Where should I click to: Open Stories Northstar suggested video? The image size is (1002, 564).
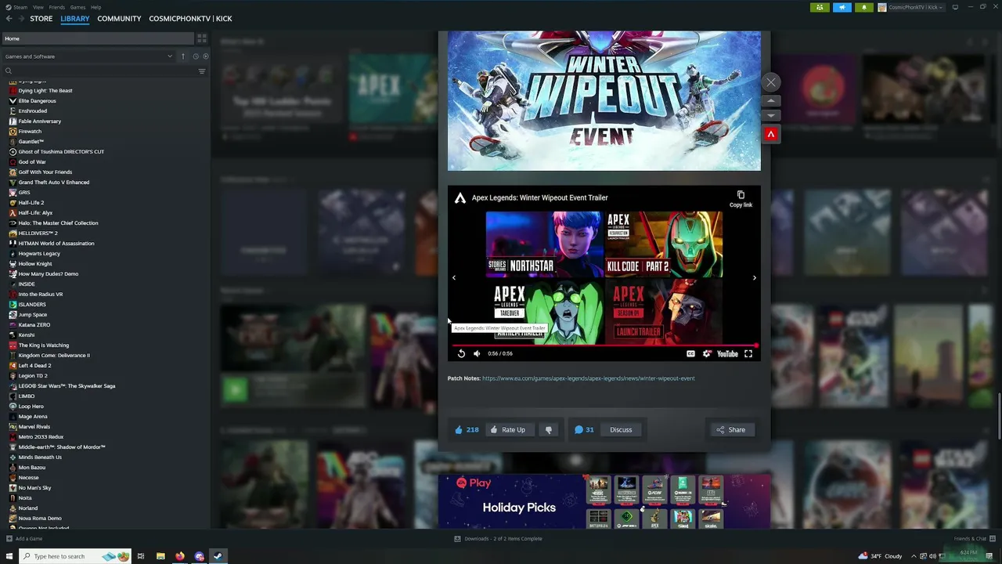pyautogui.click(x=544, y=244)
